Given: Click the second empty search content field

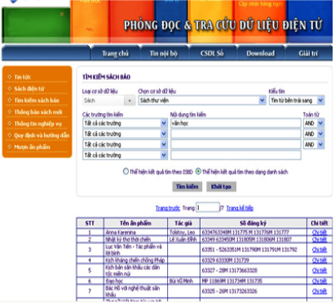Looking at the screenshot, I should 236,144.
